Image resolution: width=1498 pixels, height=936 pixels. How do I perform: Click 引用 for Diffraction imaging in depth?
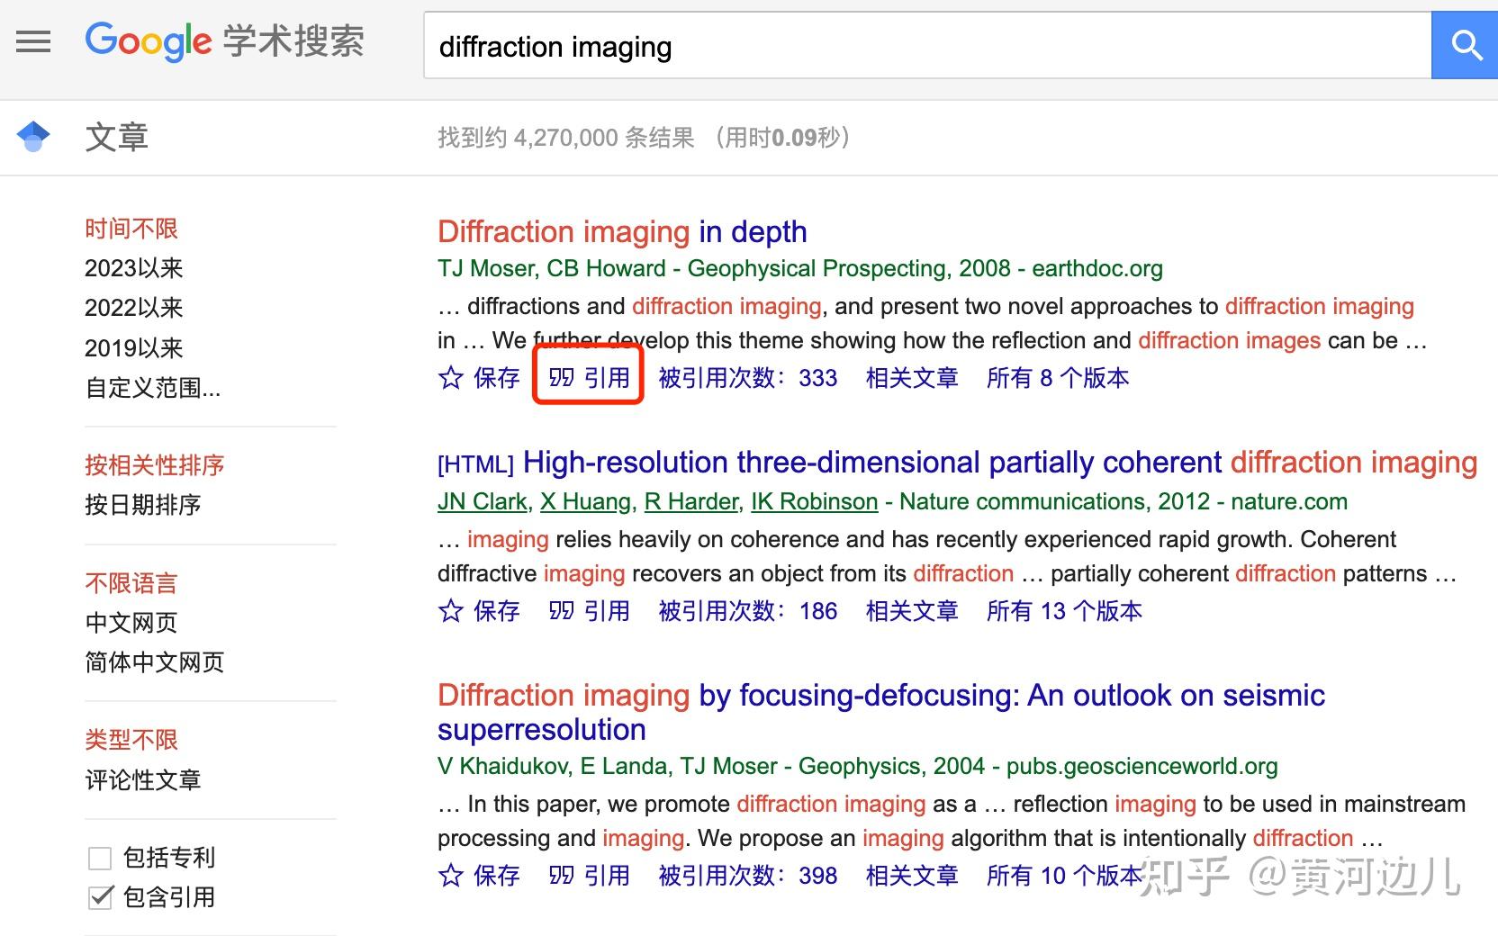(x=607, y=377)
